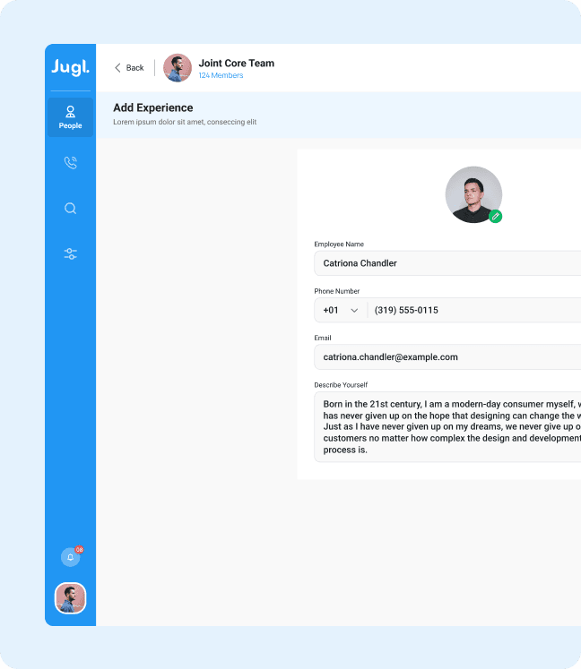Open the People tab in sidebar
Screen dimensions: 581x669
click(x=70, y=117)
